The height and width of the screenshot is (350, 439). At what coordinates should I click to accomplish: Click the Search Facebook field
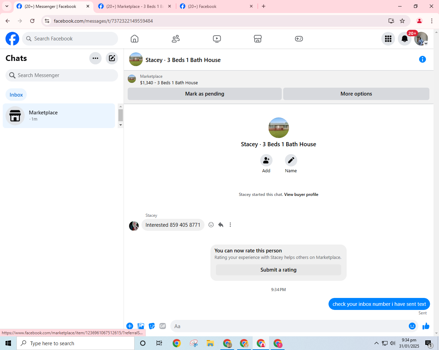point(70,39)
